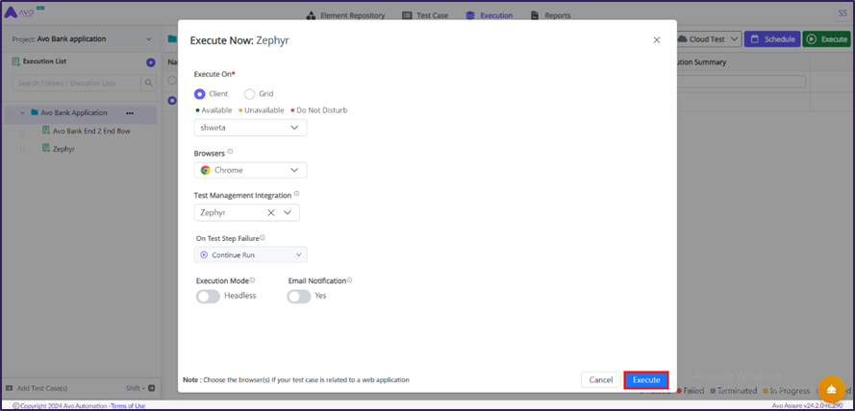
Task: Expand the Chrome browsers dropdown
Action: pyautogui.click(x=250, y=170)
